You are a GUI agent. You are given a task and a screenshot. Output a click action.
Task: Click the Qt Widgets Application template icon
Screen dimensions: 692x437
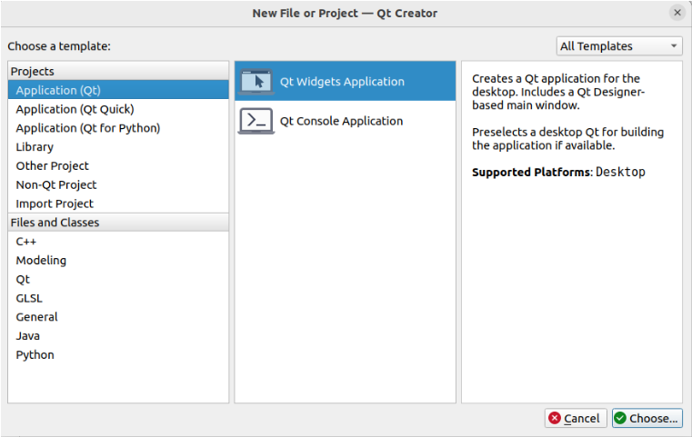pos(256,82)
